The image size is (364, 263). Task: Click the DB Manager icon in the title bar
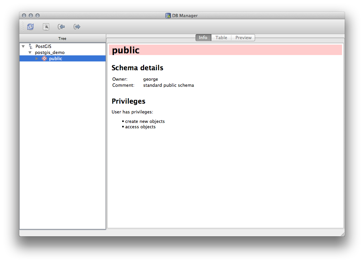(168, 16)
